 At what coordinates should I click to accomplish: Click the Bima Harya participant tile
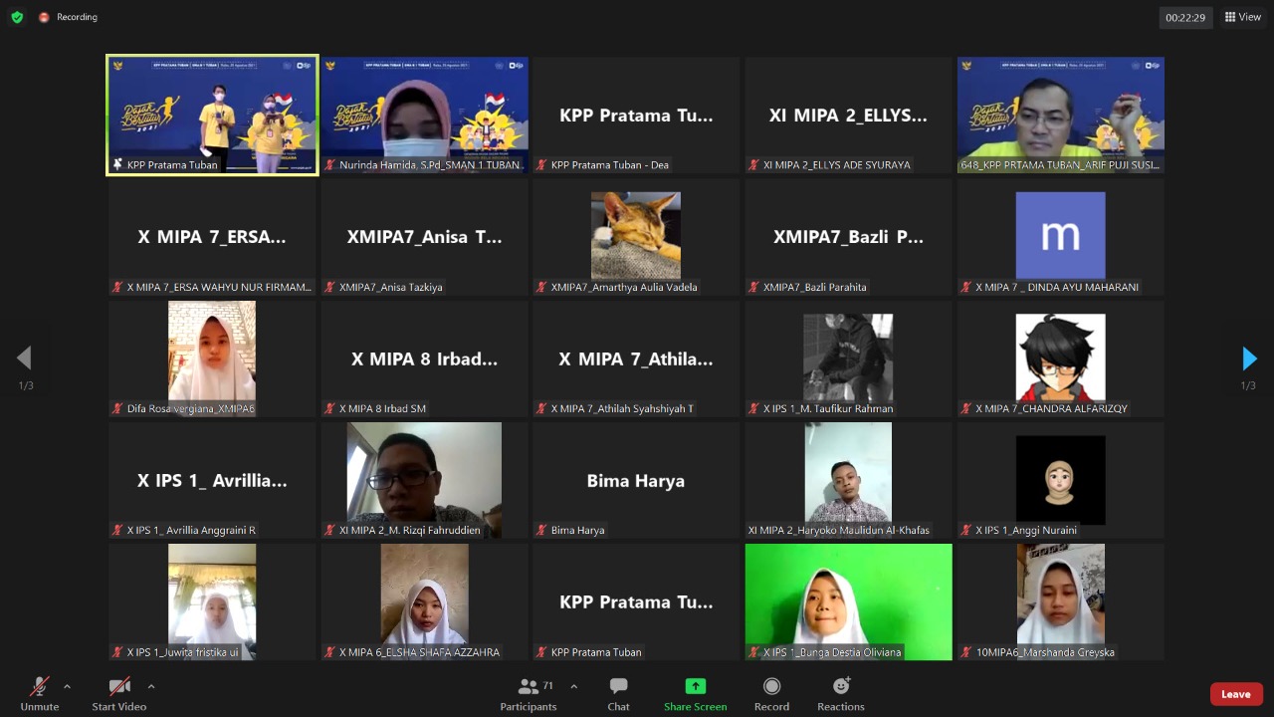point(636,480)
